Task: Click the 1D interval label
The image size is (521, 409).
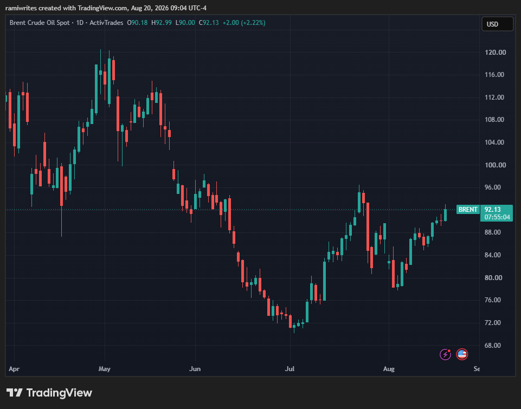Action: (x=80, y=23)
